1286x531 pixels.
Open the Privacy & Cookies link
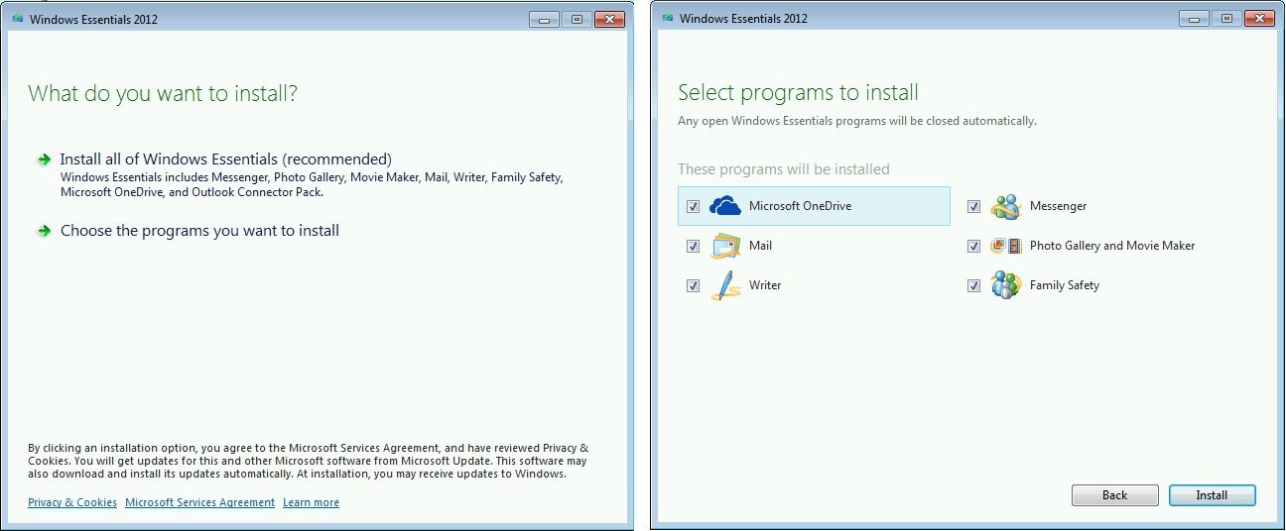click(72, 502)
